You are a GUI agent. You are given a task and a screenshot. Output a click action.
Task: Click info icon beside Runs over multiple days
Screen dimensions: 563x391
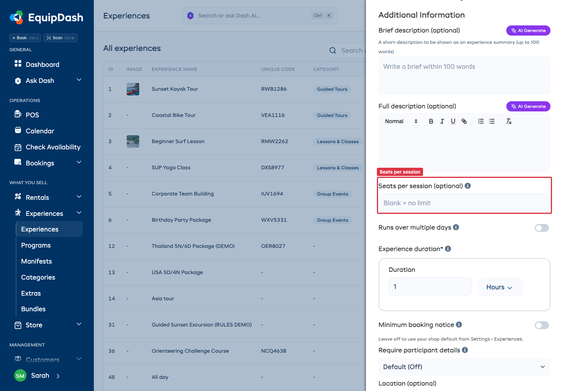456,227
